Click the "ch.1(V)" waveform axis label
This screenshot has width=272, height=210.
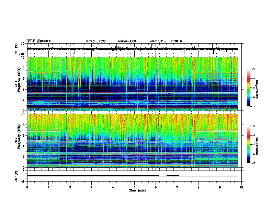[x=16, y=49]
